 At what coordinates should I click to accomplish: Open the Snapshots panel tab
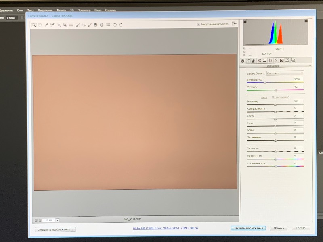pyautogui.click(x=293, y=60)
